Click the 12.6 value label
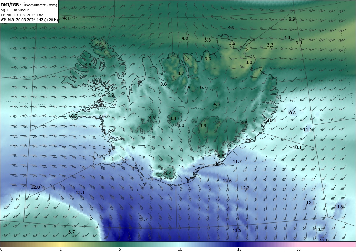The image size is (356, 252). pyautogui.click(x=227, y=181)
